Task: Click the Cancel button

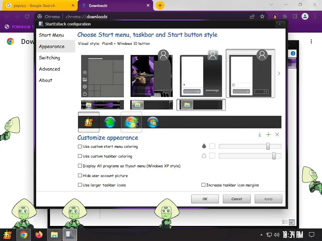Action: (236, 199)
